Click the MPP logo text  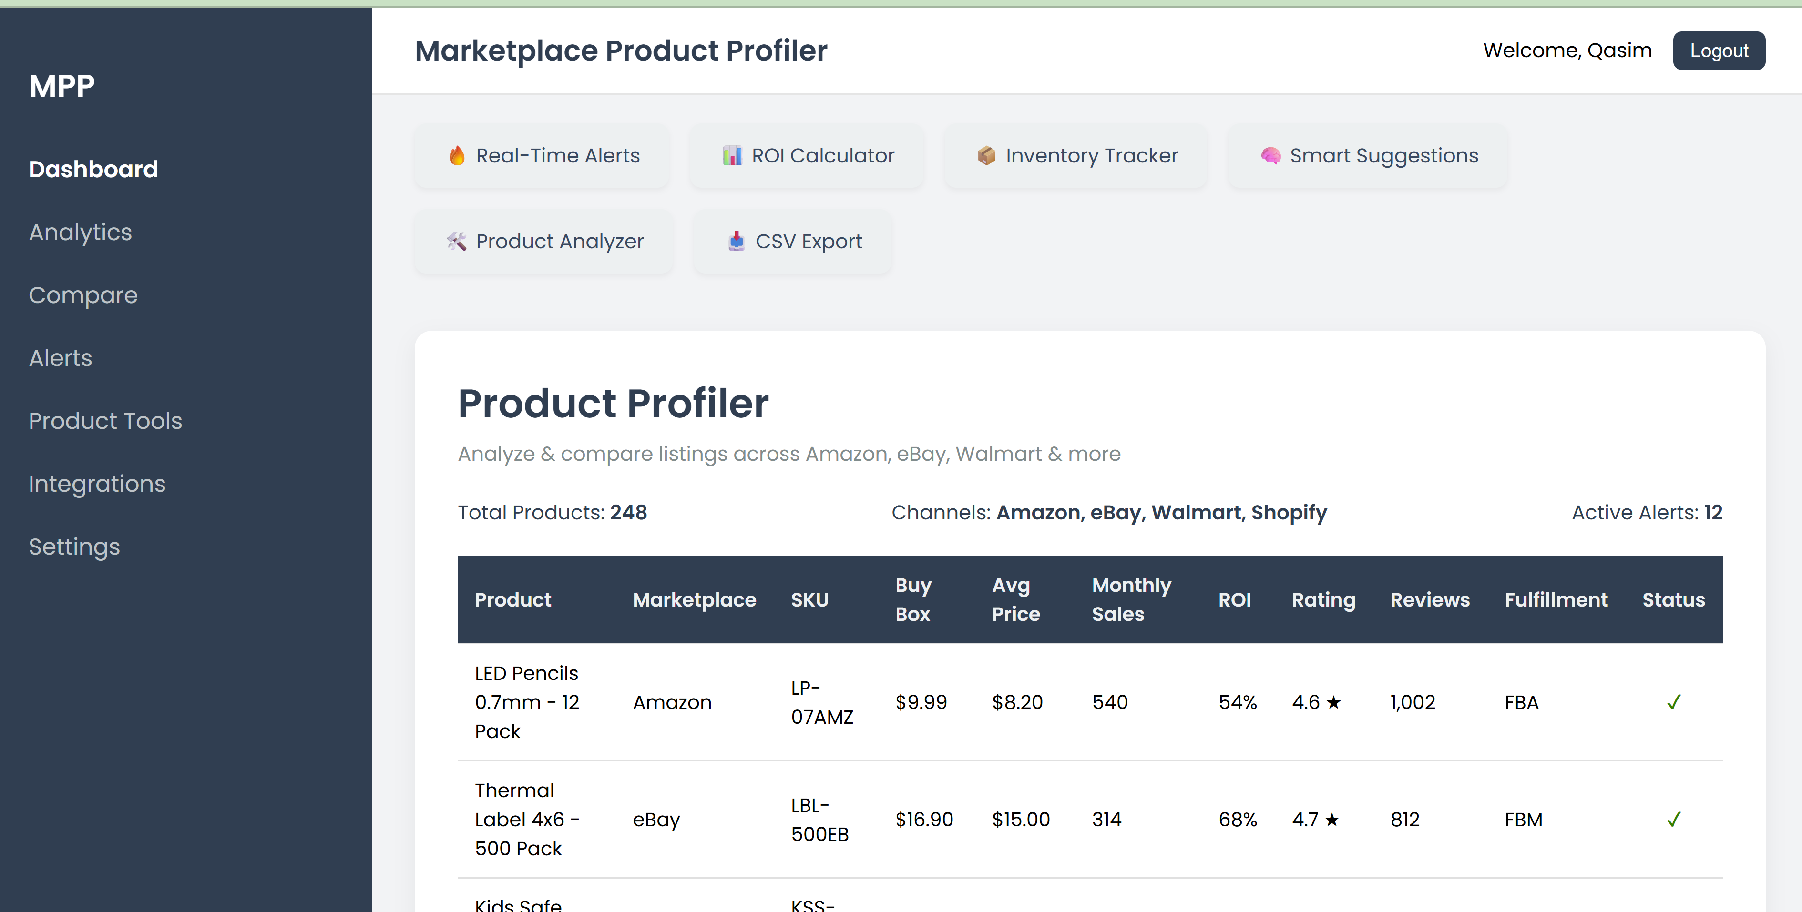coord(61,86)
